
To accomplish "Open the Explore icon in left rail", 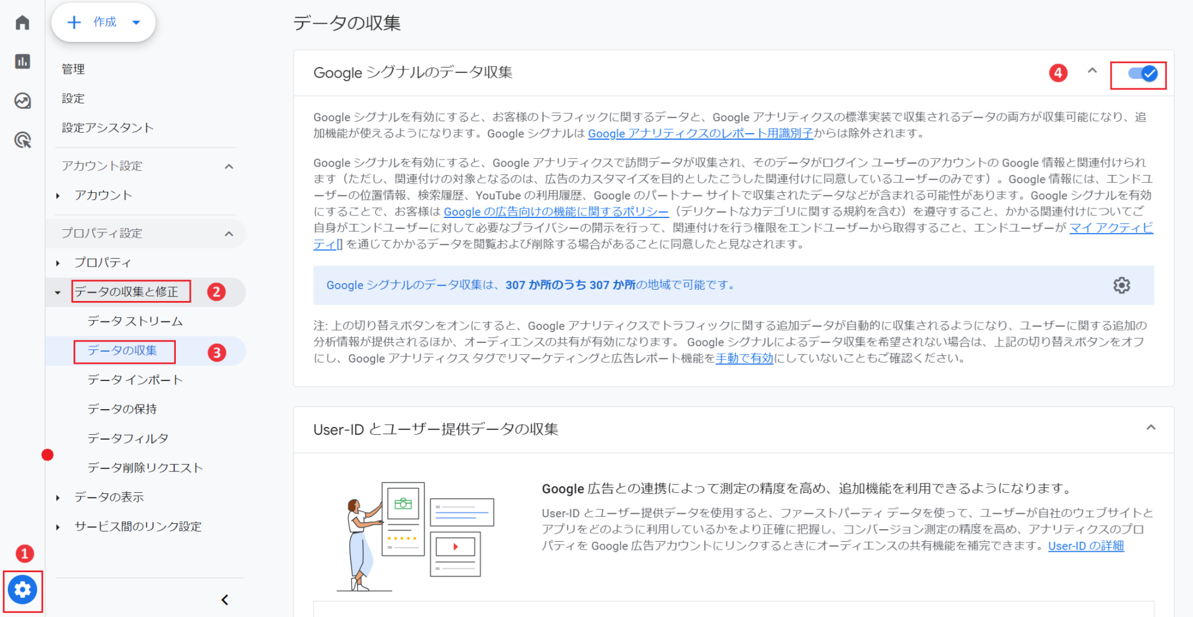I will pyautogui.click(x=22, y=100).
